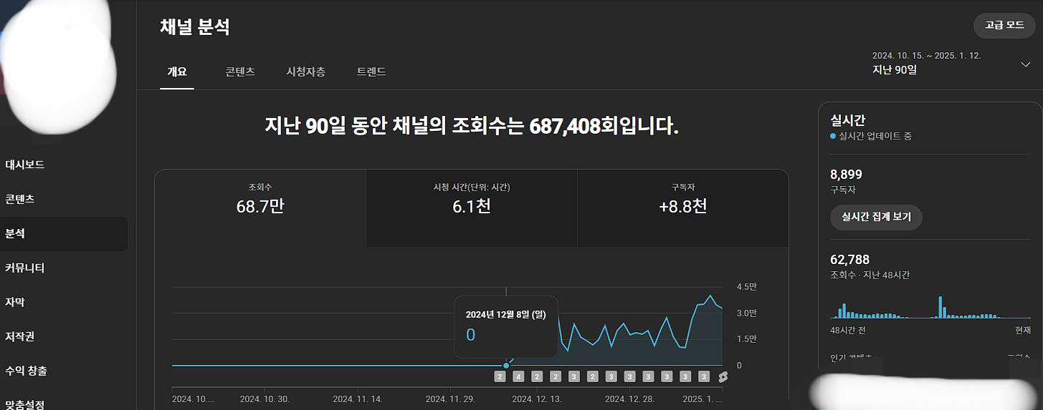Click the leftmost video marker under the chart
The height and width of the screenshot is (410, 1043).
click(500, 376)
